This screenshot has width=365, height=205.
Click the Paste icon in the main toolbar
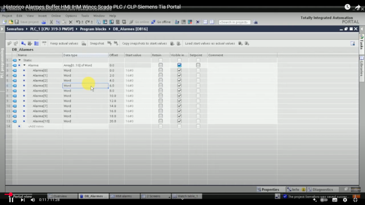tap(64, 22)
